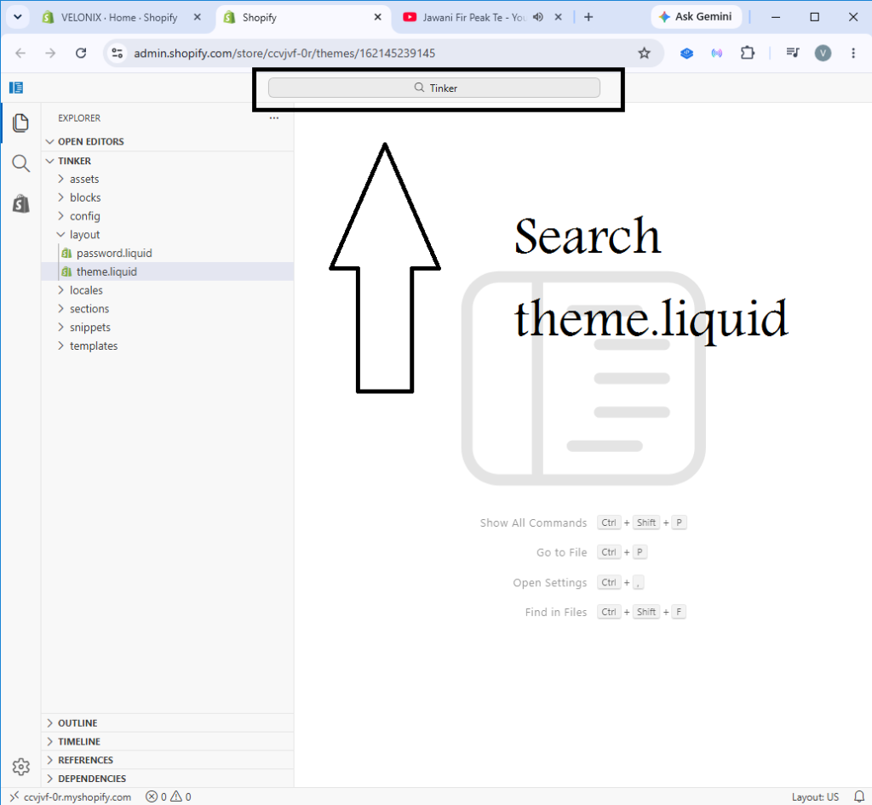This screenshot has height=805, width=872.
Task: Click the EXPLORER panel title
Action: (79, 118)
